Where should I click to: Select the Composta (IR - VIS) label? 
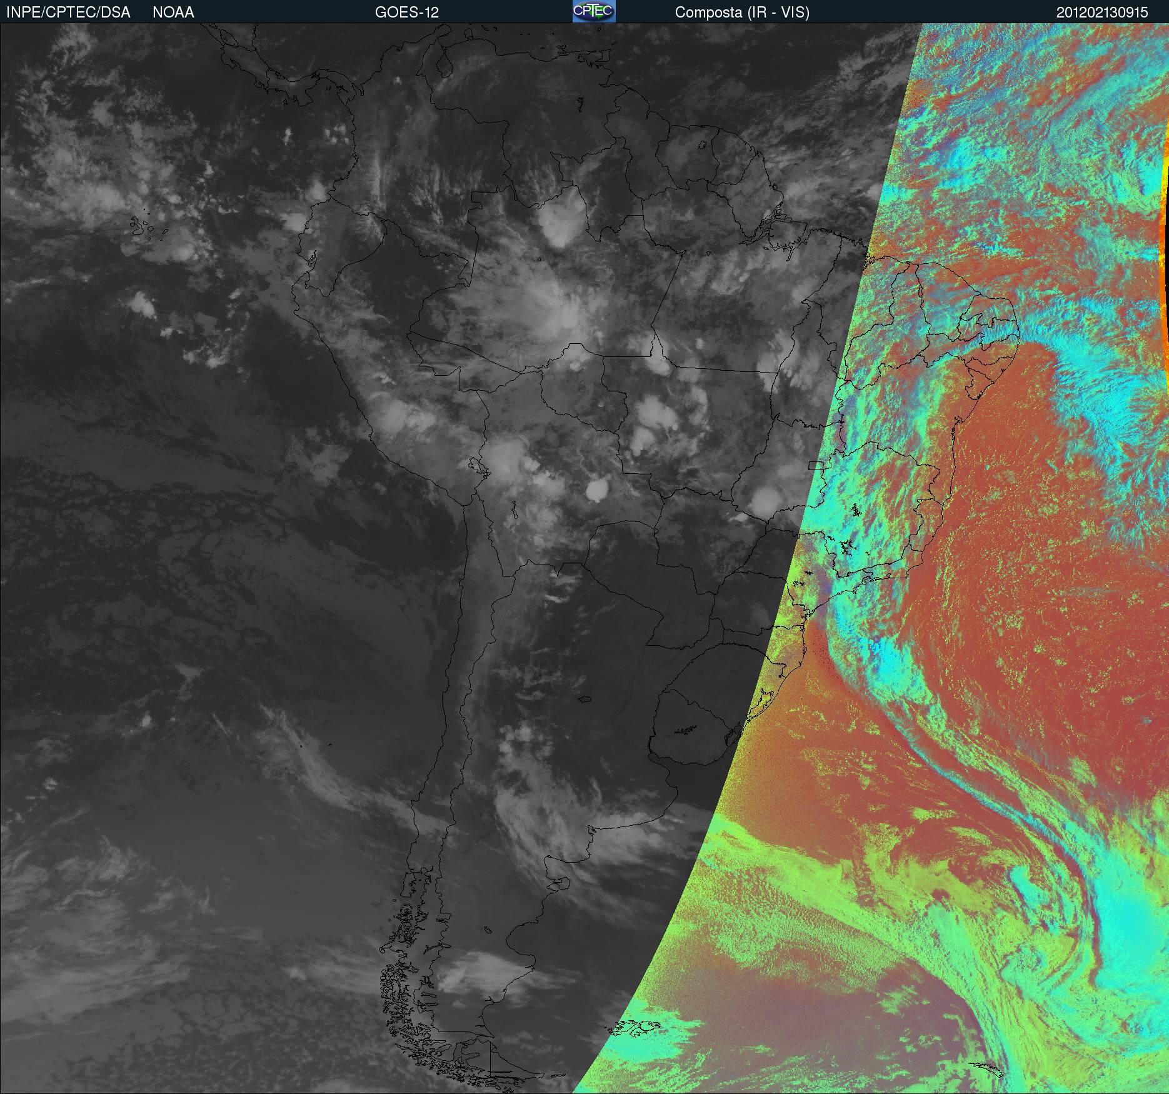click(x=742, y=13)
